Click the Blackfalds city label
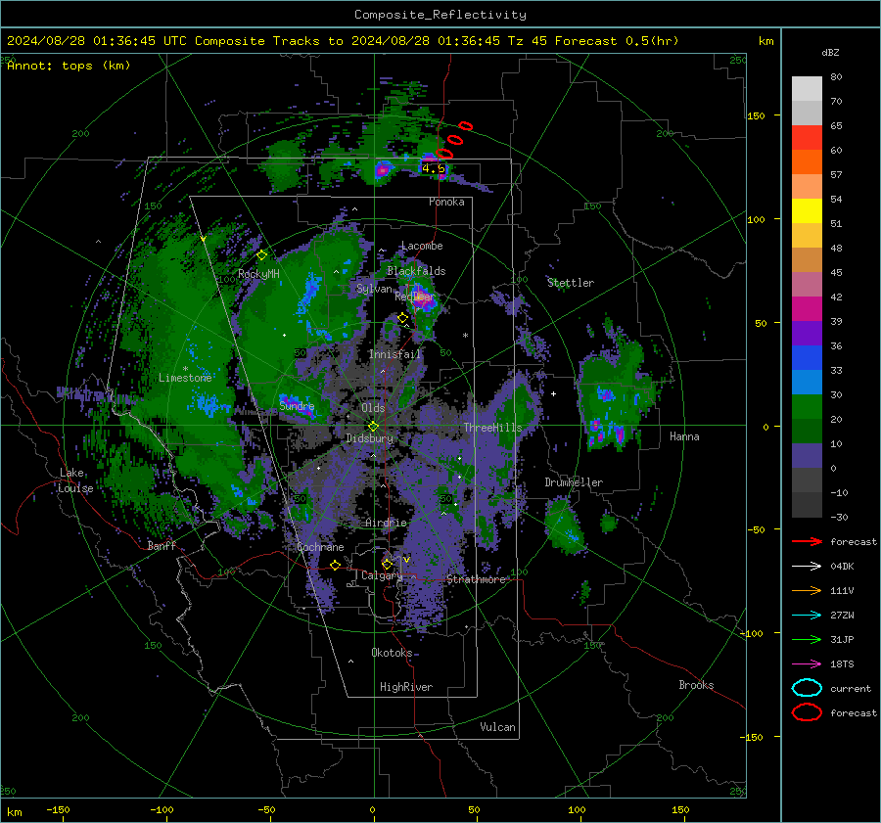The height and width of the screenshot is (823, 881). coord(416,271)
